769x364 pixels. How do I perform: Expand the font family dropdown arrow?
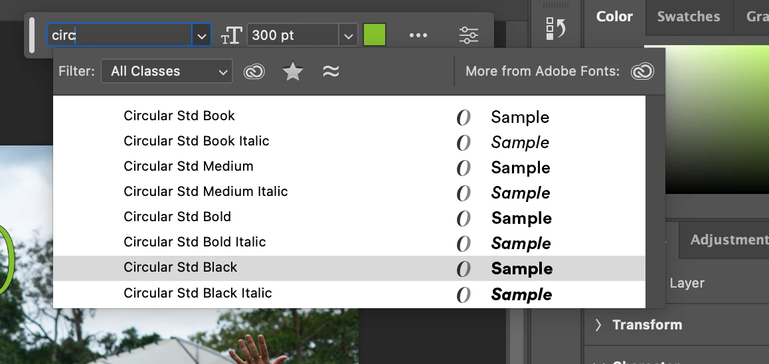(x=202, y=35)
